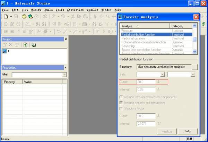
Task: Toggle Include intra-/intermolecular components checkbox
Action: point(121,97)
